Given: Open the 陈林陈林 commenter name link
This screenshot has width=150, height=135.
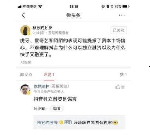Looking at the screenshot, I should click(x=41, y=86).
